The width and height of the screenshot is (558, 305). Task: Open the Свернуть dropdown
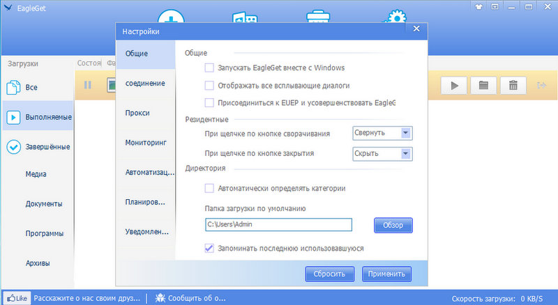(382, 133)
